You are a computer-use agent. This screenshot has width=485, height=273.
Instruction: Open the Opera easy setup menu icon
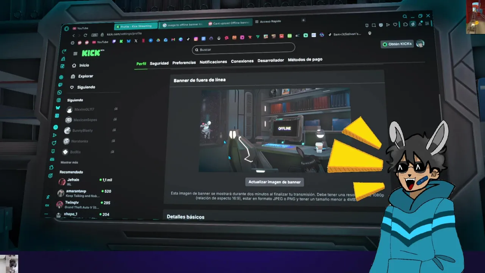(x=427, y=24)
